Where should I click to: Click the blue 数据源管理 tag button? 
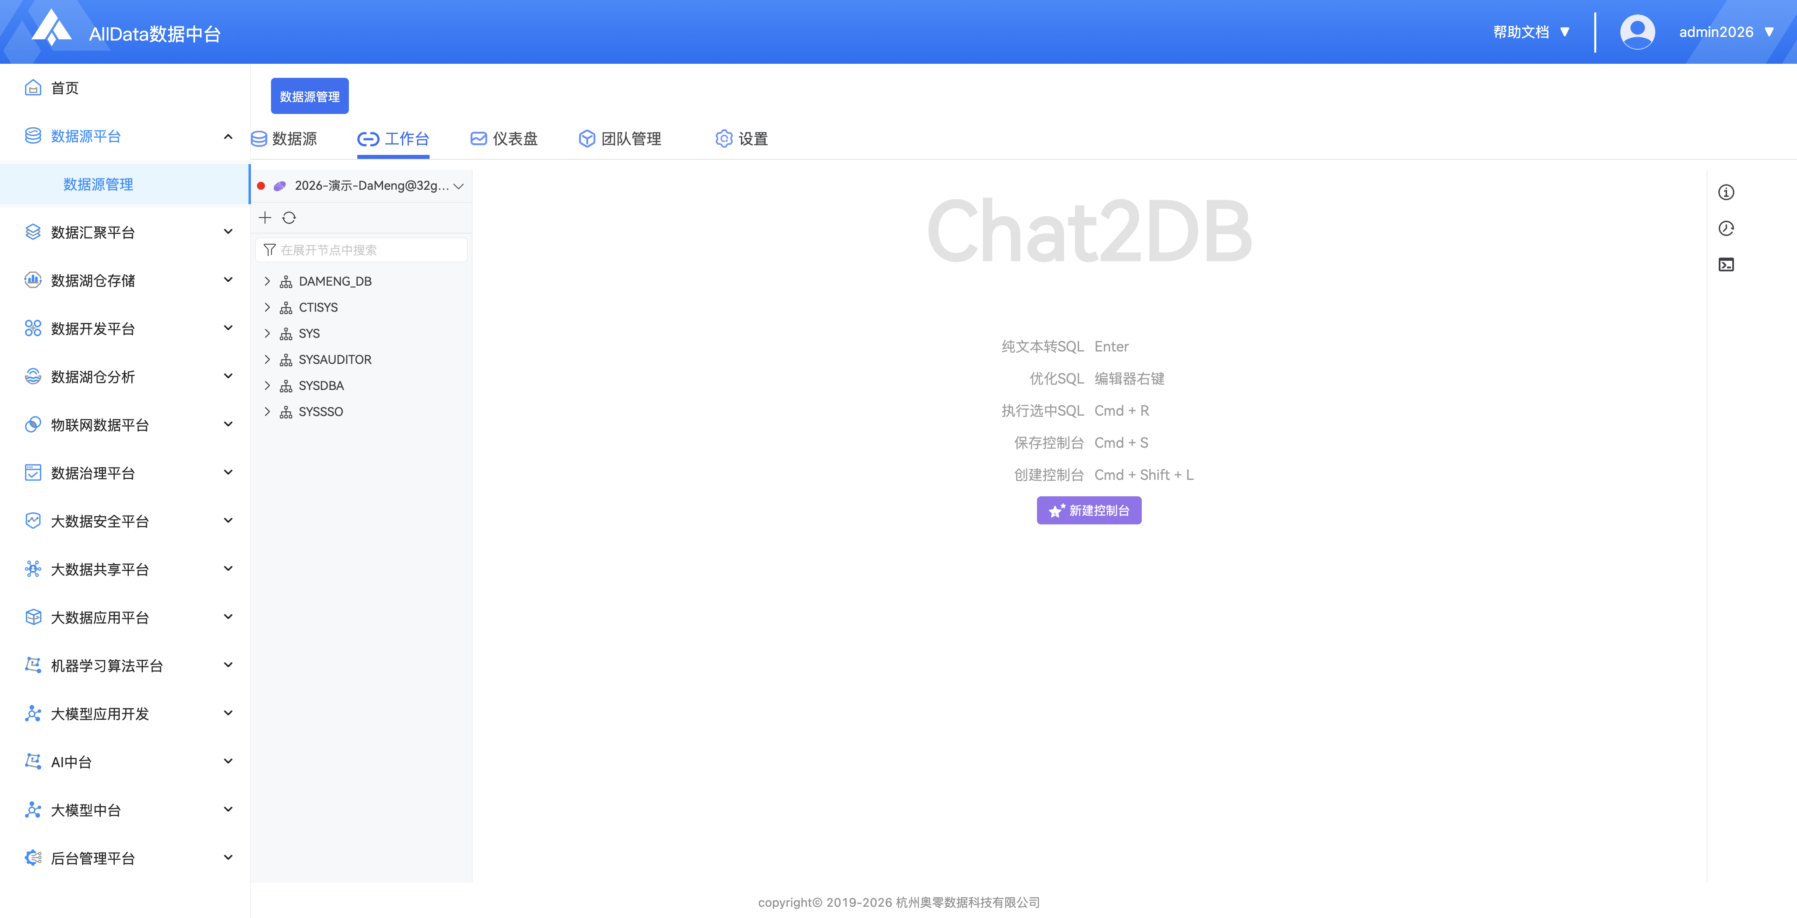pyautogui.click(x=310, y=96)
